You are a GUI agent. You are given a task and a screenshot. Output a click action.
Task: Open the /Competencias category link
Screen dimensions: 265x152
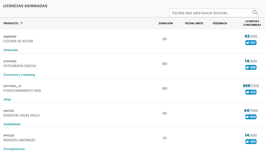pos(14,149)
